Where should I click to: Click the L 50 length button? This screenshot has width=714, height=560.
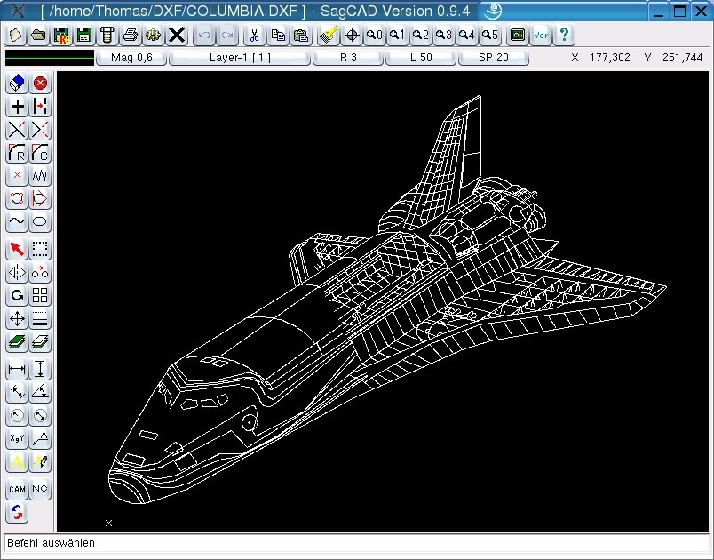pos(421,58)
